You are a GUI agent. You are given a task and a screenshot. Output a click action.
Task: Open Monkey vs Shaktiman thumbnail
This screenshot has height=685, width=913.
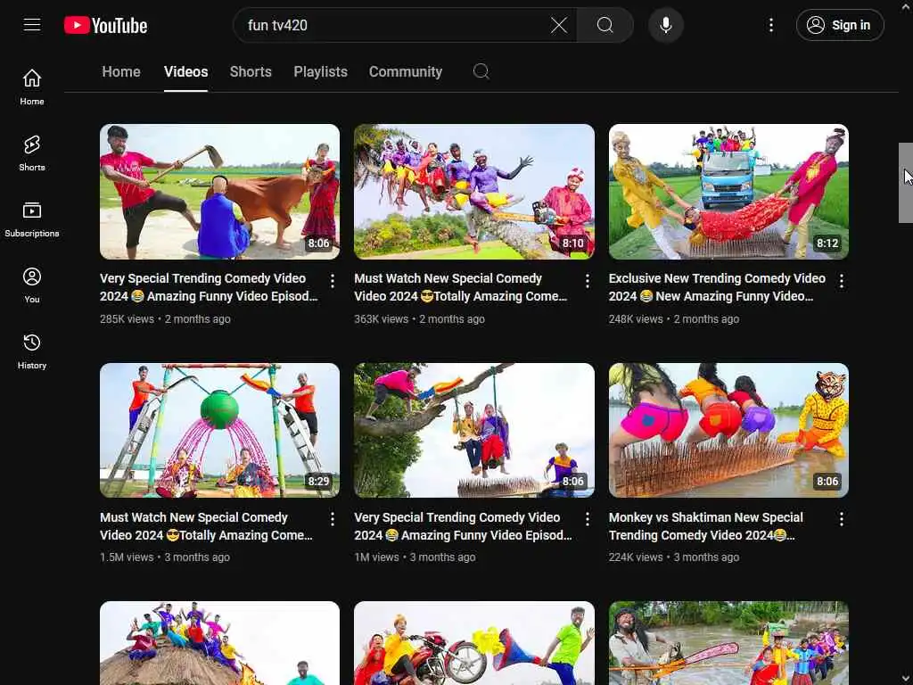[728, 430]
